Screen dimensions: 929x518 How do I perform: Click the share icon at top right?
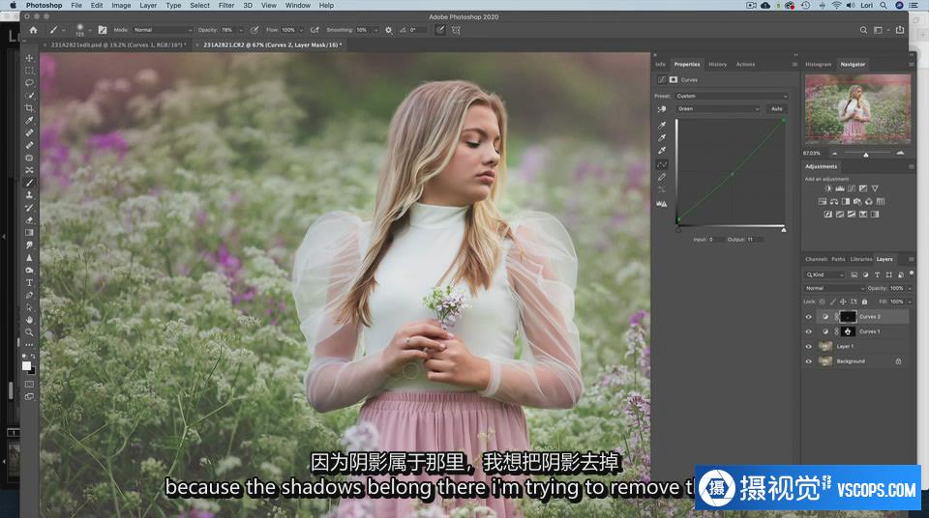pyautogui.click(x=900, y=30)
